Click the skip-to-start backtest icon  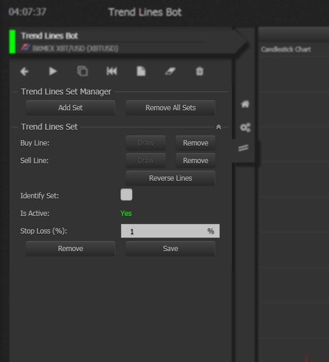click(112, 71)
